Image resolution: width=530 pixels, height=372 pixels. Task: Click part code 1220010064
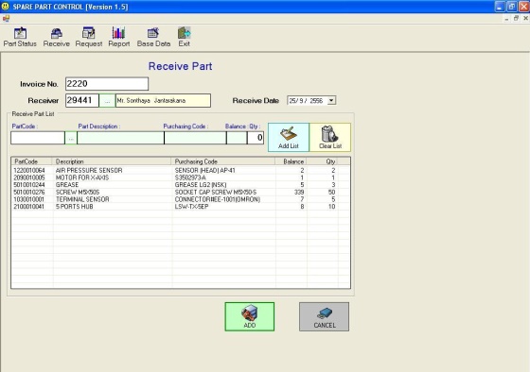(29, 170)
